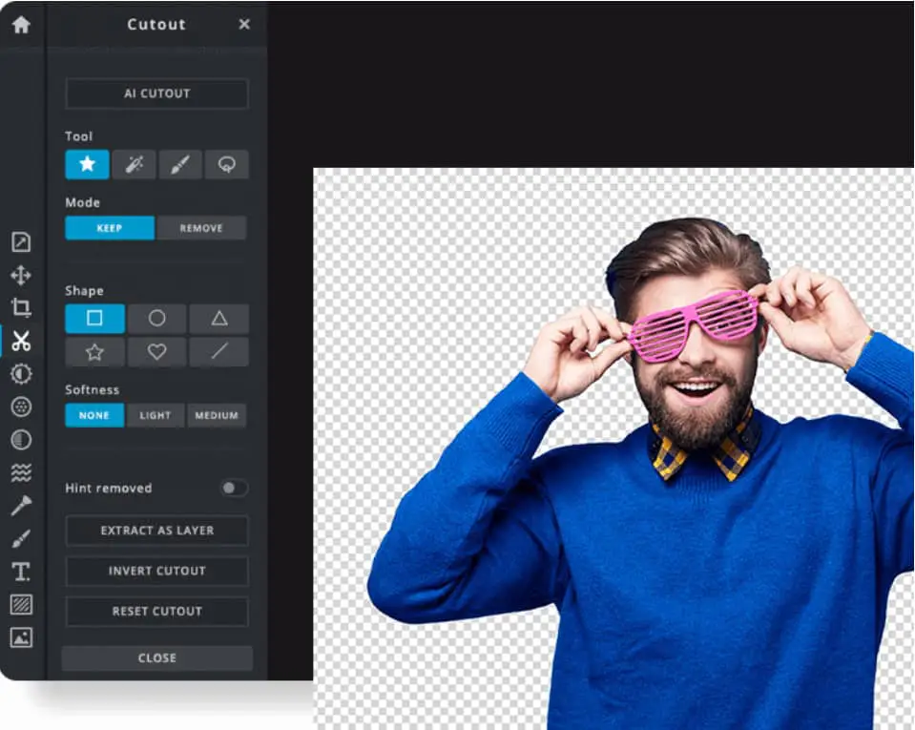Viewport: 915px width, 730px height.
Task: Choose the circle shape
Action: 157,318
